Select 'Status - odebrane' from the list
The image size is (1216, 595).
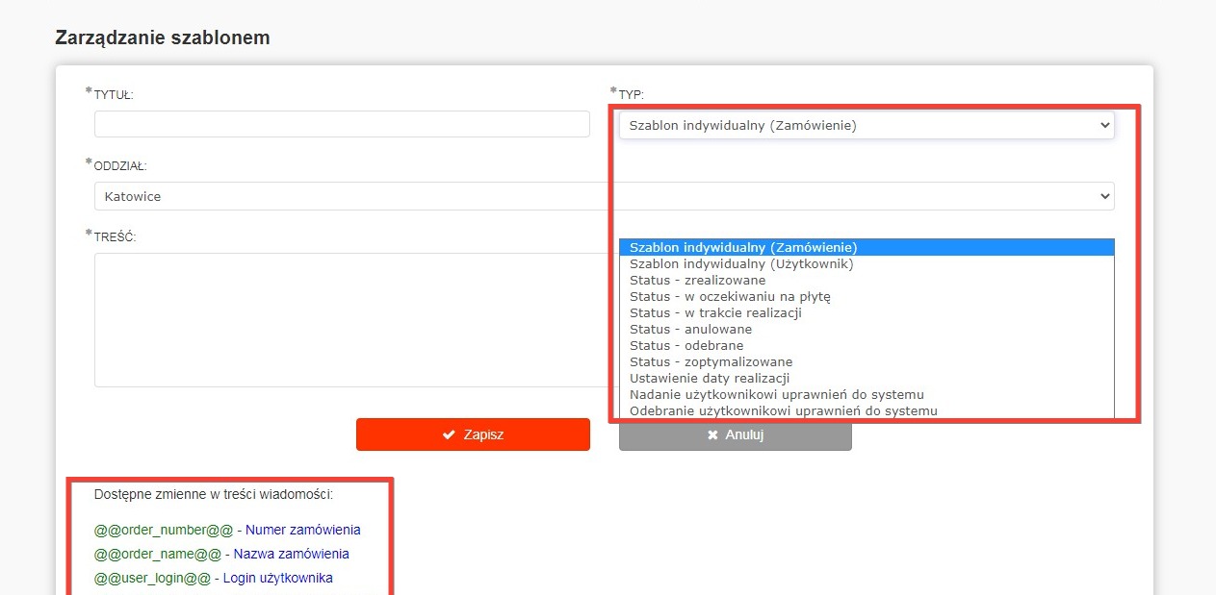[686, 345]
